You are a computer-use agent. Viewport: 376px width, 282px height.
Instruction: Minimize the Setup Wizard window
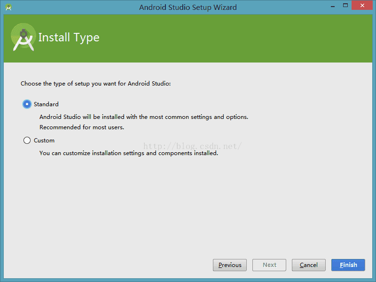pos(333,6)
